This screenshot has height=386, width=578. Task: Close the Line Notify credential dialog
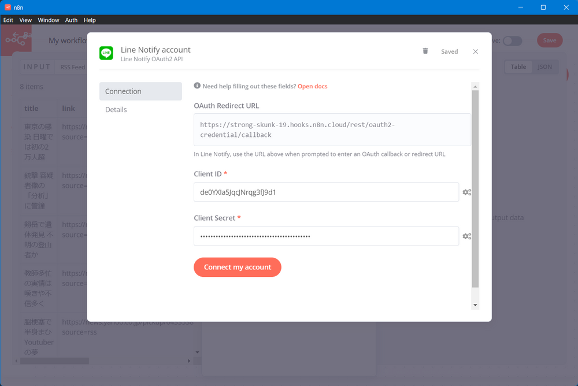[x=475, y=51]
